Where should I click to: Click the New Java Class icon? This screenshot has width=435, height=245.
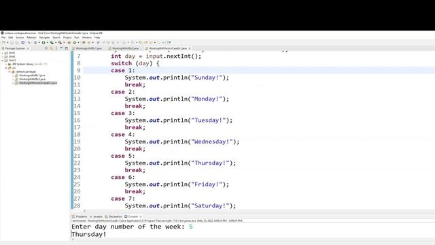click(74, 42)
